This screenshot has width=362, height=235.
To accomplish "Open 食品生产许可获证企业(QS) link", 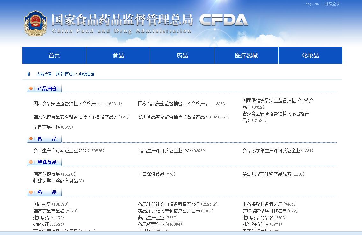I will pos(172,151).
